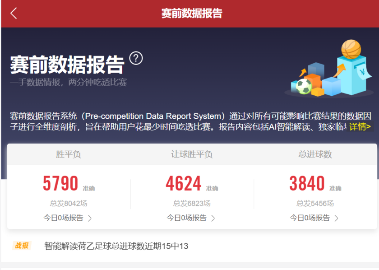Expand 今日0场报告 under 让球胜平负
Viewport: 379px width, 270px height.
(191, 218)
